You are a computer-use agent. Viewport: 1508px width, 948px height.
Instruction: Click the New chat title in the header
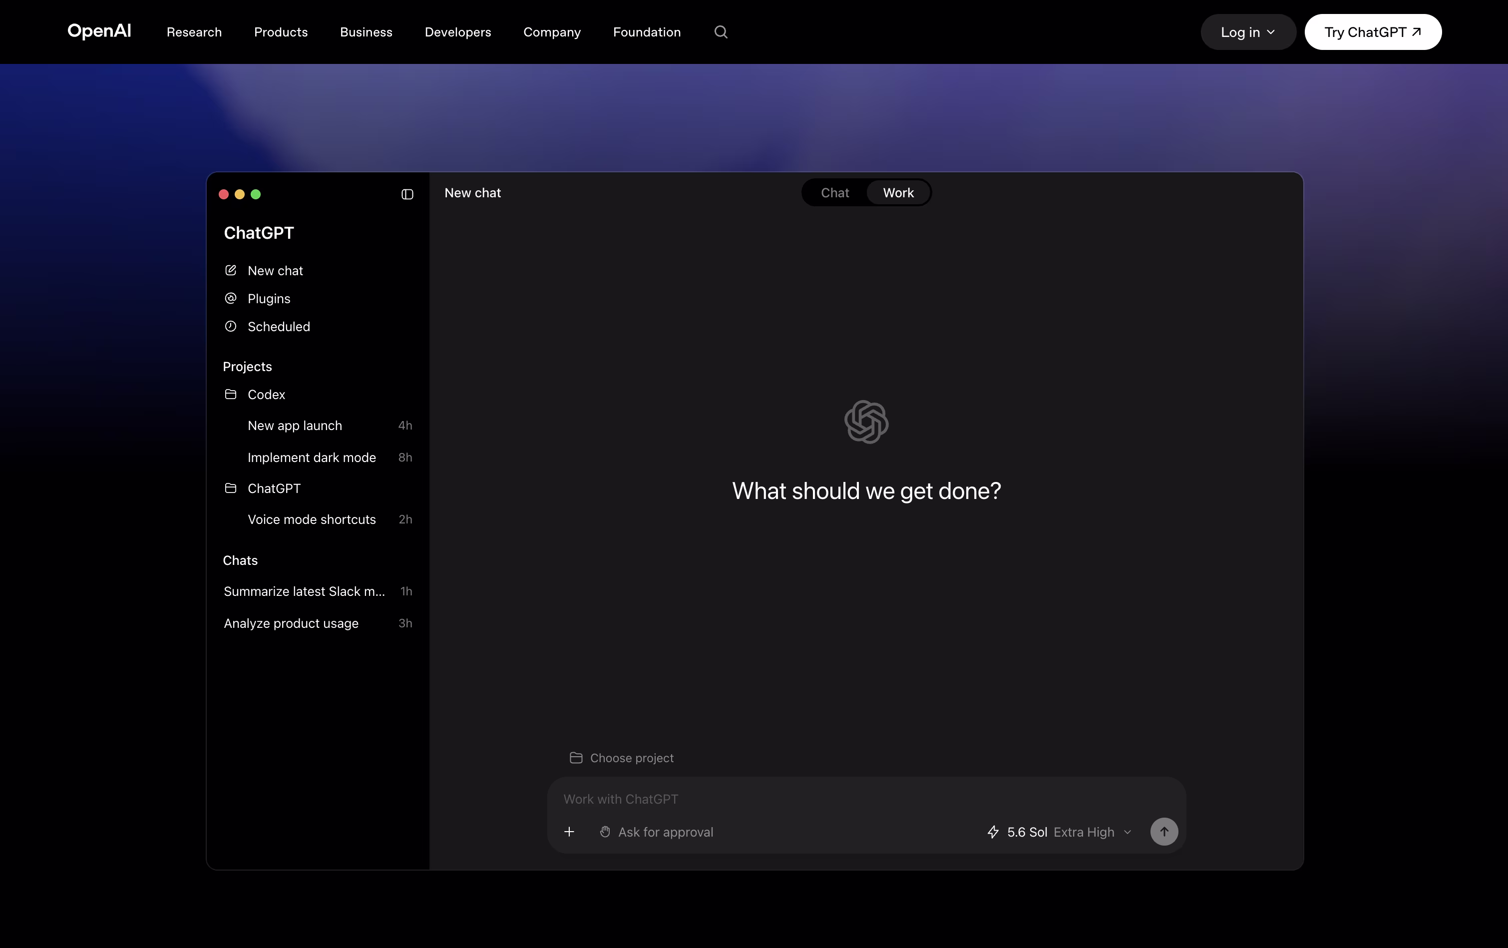(x=472, y=192)
